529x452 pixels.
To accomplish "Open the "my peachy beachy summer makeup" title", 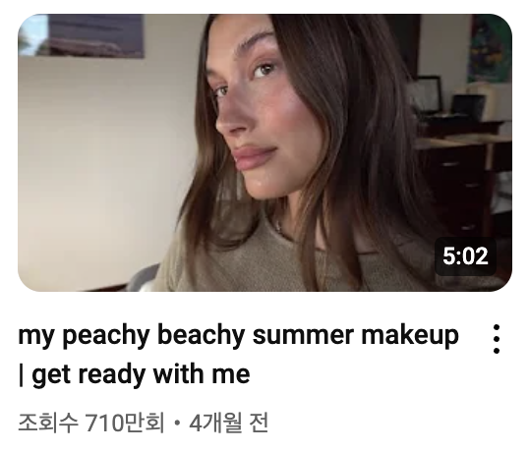I will coord(238,336).
